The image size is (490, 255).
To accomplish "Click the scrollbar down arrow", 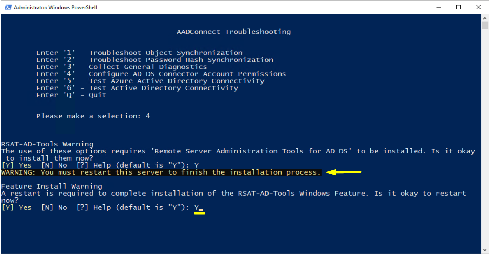I will [485, 250].
